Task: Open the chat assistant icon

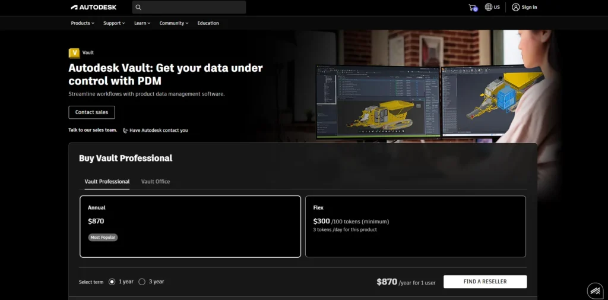Action: [x=595, y=290]
